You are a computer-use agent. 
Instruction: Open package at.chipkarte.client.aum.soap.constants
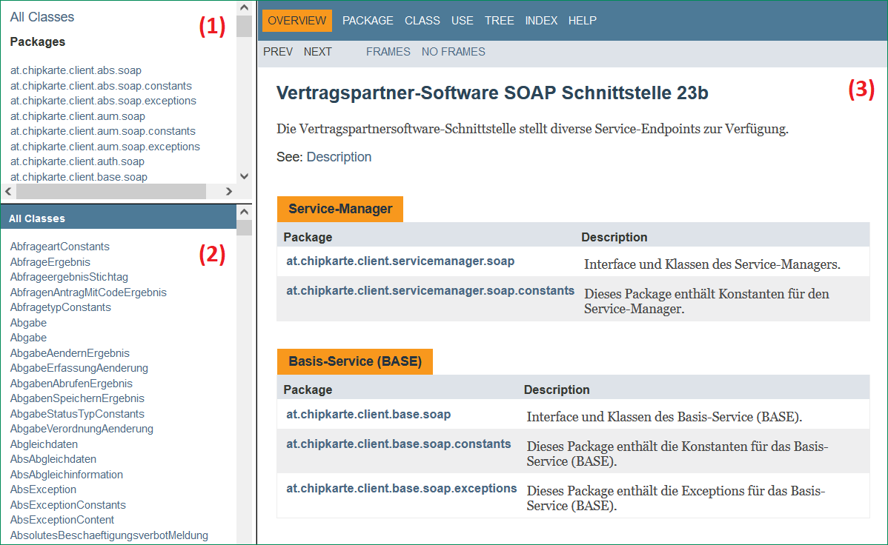102,131
